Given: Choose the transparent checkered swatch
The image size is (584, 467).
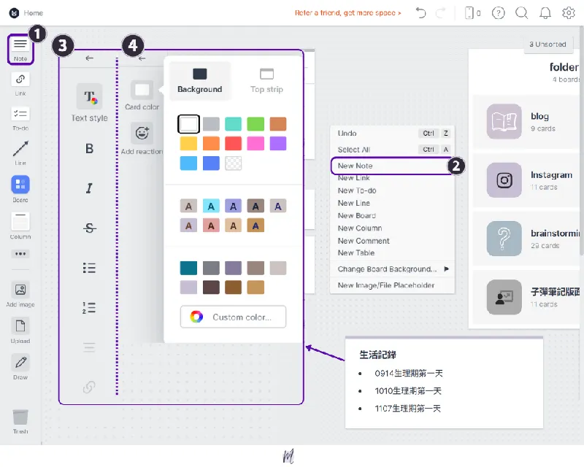Looking at the screenshot, I should pyautogui.click(x=233, y=163).
